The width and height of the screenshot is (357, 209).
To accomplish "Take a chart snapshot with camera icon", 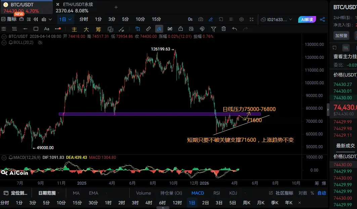I will 200,19.
